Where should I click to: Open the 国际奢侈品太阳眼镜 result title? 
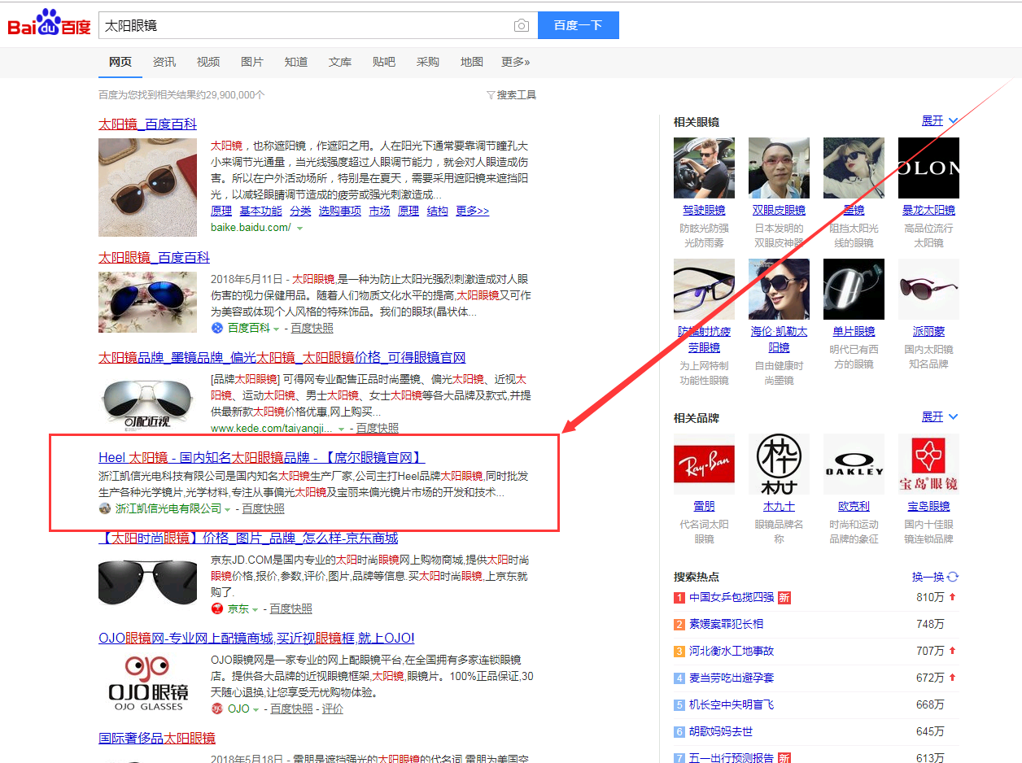pos(157,739)
